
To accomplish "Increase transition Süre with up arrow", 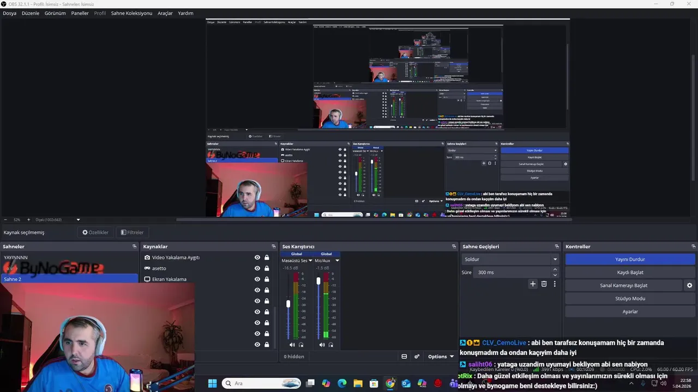I will (x=555, y=269).
